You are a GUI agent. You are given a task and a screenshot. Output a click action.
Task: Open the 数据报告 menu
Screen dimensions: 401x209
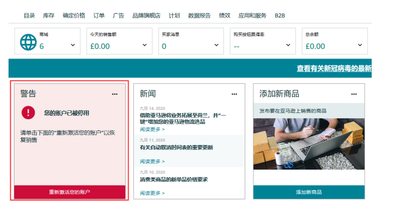(199, 15)
